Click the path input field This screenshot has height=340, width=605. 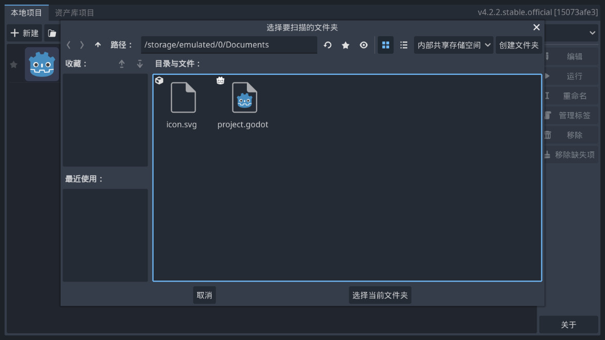pyautogui.click(x=229, y=45)
